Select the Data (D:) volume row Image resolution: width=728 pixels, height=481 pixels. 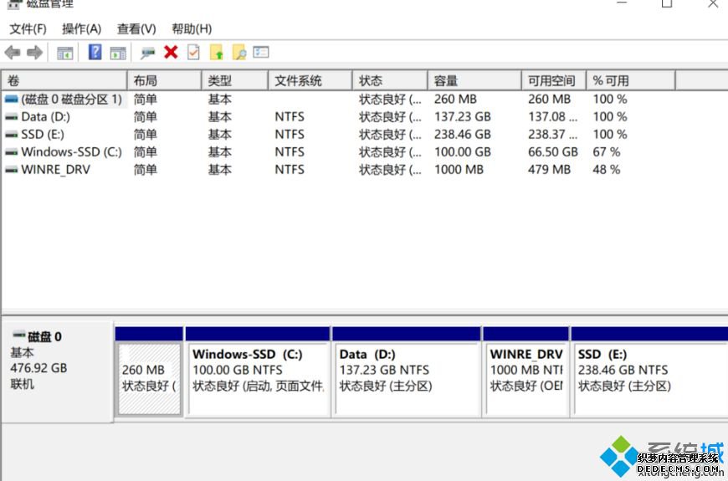coord(339,117)
